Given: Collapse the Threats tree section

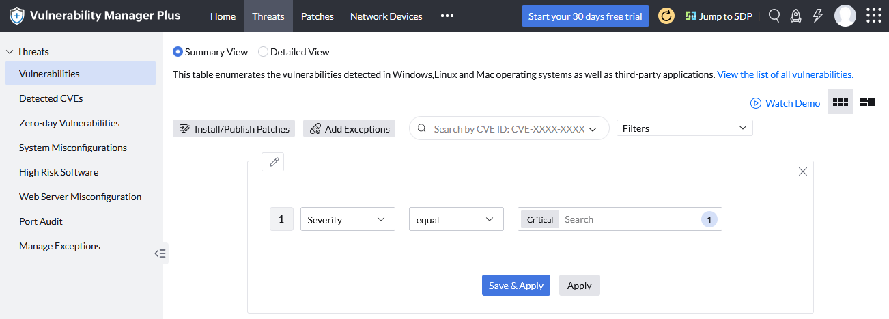Looking at the screenshot, I should pos(10,51).
